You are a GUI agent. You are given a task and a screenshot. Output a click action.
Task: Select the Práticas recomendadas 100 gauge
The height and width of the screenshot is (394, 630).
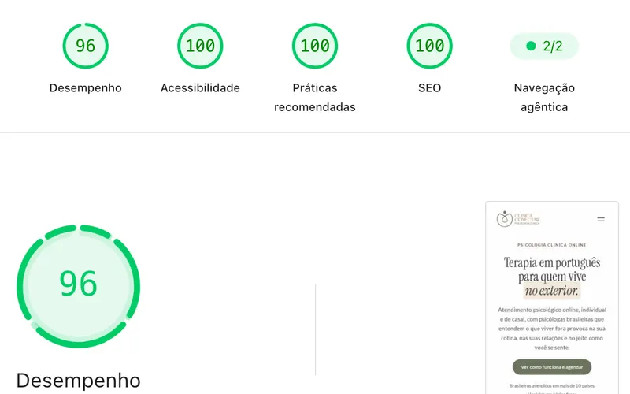click(314, 46)
